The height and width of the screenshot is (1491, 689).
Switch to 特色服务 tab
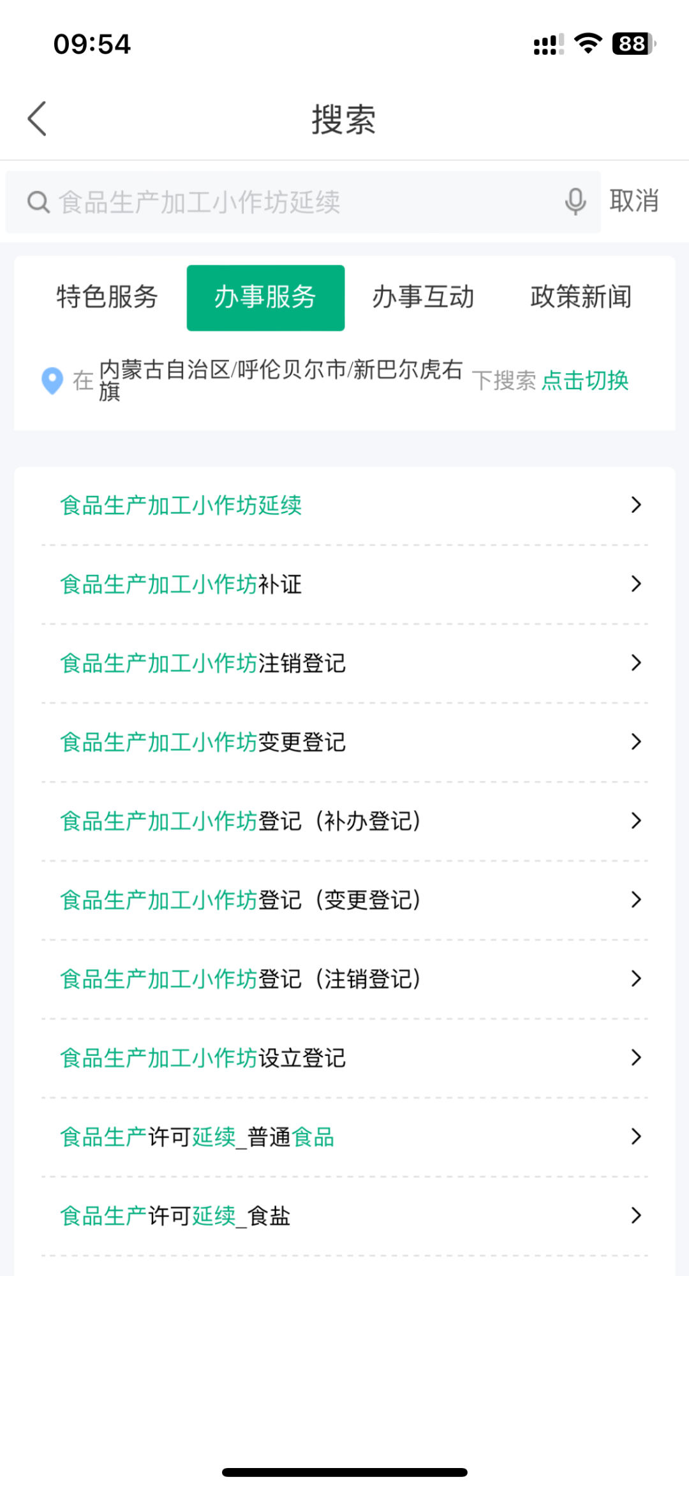pyautogui.click(x=107, y=297)
